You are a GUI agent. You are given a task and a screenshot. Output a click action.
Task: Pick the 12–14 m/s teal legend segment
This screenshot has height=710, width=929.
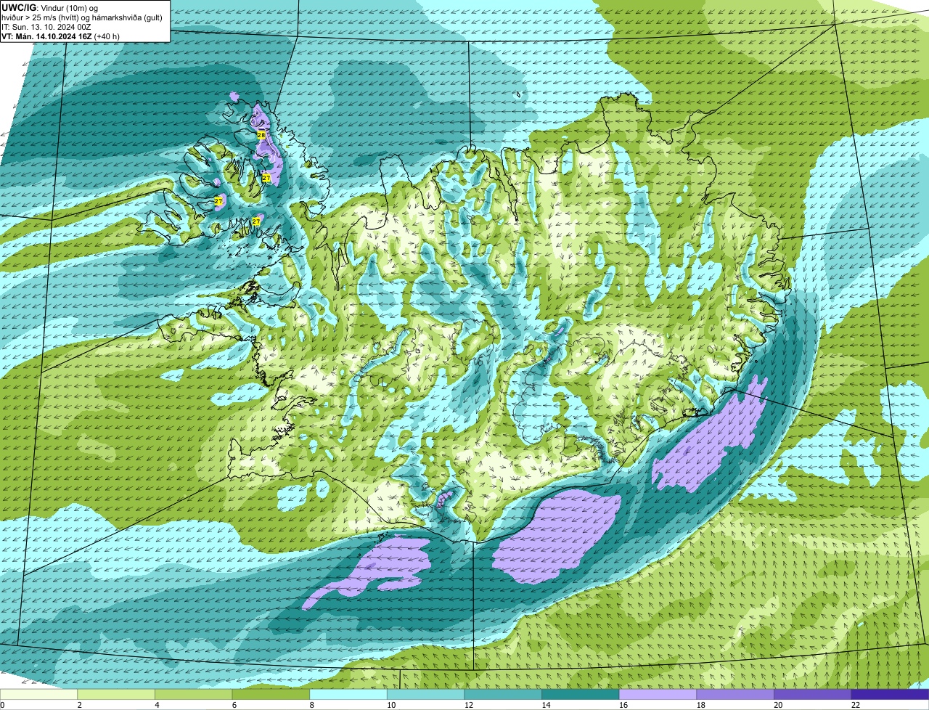tap(503, 694)
